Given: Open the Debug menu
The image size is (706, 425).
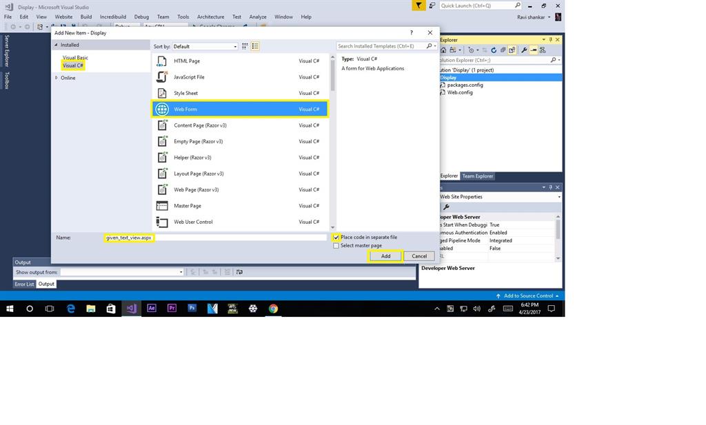Looking at the screenshot, I should (x=141, y=17).
